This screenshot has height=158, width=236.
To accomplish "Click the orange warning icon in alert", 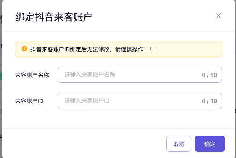I will tap(25, 49).
